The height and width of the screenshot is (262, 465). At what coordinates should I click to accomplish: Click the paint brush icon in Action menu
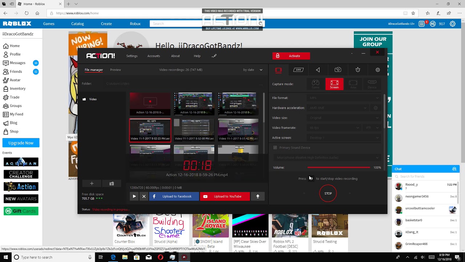214,56
